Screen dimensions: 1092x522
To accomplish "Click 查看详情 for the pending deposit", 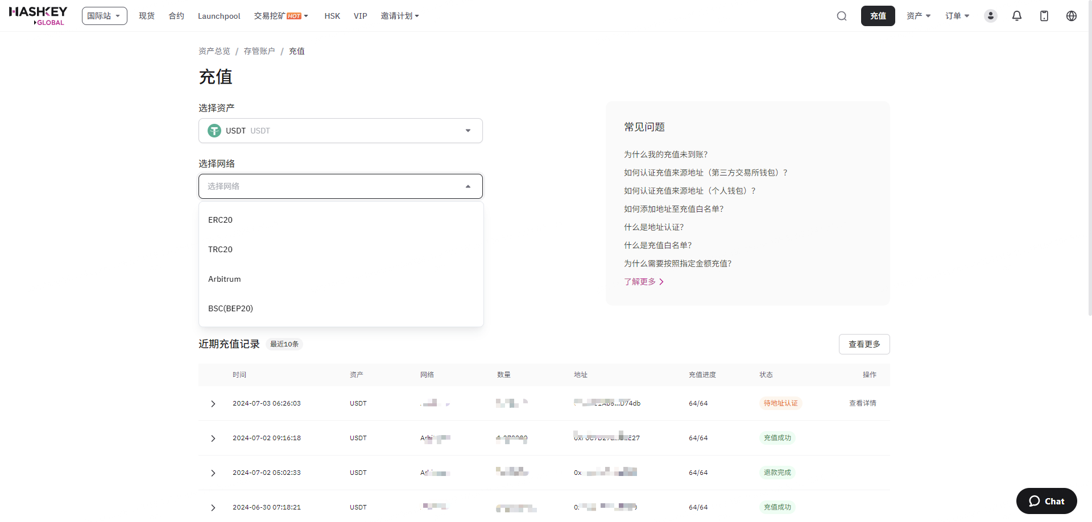I will (863, 403).
